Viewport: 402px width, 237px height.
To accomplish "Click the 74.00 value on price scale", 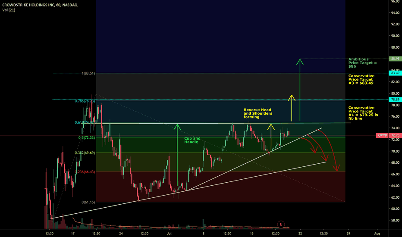I will (x=395, y=128).
